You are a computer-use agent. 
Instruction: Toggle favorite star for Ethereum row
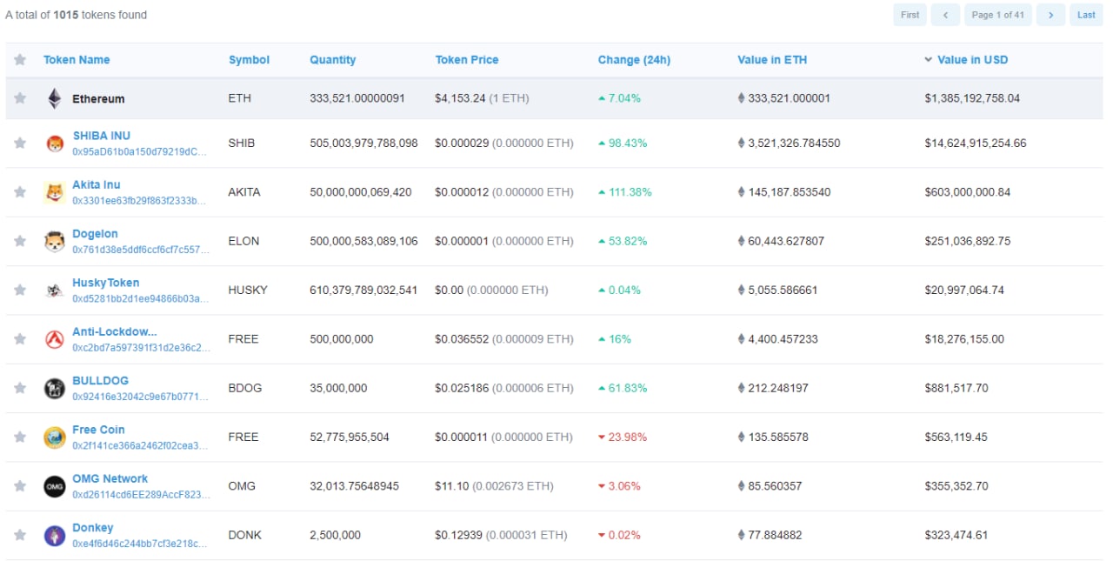point(20,98)
